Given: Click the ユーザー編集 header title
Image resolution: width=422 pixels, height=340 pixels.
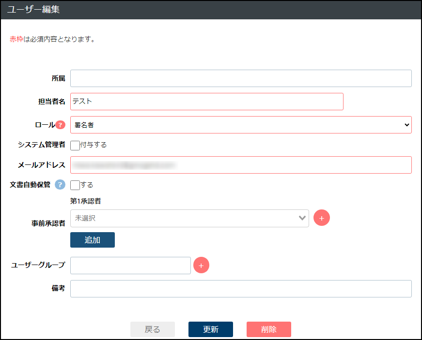Looking at the screenshot, I should tap(33, 10).
